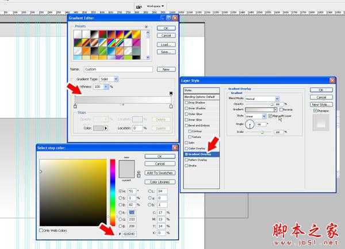Image resolution: width=345 pixels, height=249 pixels.
Task: Choose the orange-yellow gradient preset in top row
Action: [136, 34]
